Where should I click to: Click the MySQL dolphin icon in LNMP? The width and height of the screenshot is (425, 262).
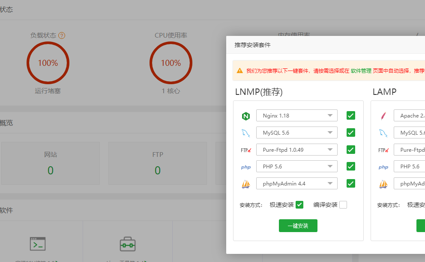pyautogui.click(x=246, y=133)
